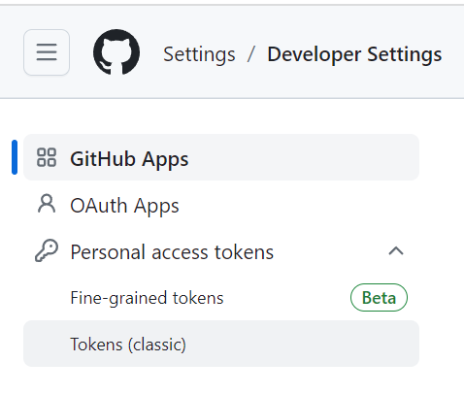464x395 pixels.
Task: Click the OAuth Apps person icon
Action: [47, 204]
